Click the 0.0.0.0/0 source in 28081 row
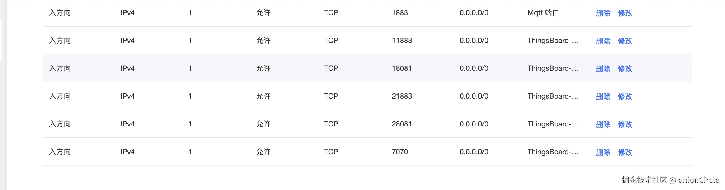The image size is (725, 190). 474,124
